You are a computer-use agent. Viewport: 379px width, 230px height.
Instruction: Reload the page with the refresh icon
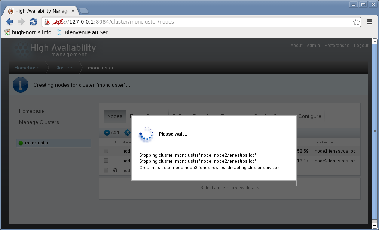[34, 22]
